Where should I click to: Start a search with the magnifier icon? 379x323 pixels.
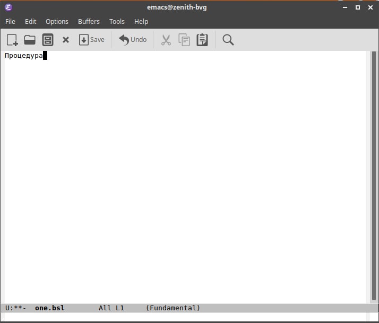click(228, 40)
